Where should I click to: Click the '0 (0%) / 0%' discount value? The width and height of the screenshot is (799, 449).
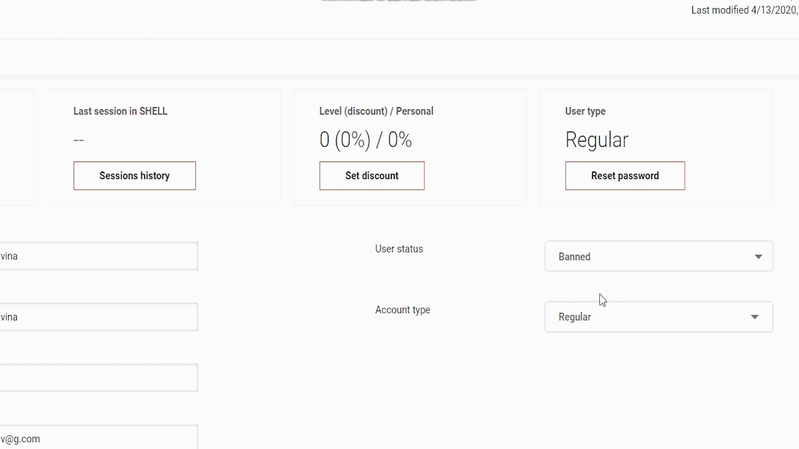(x=365, y=140)
